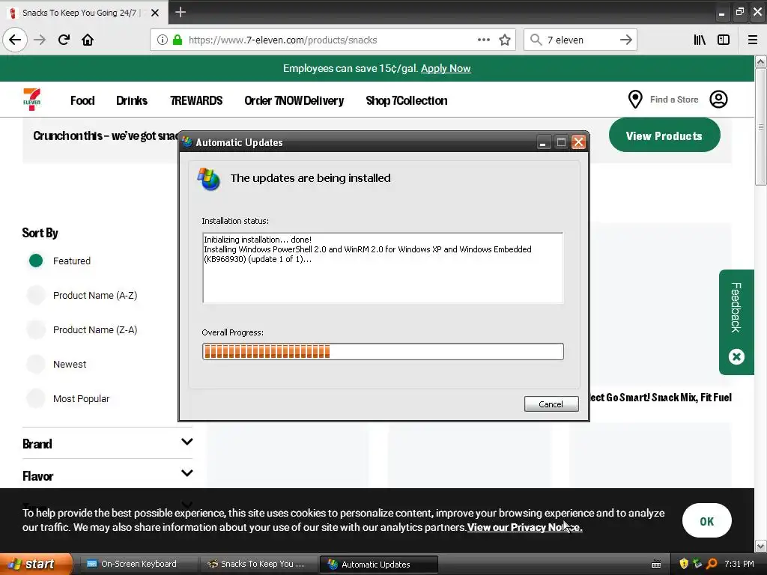Select the Featured sort option
The image size is (767, 575).
tap(36, 261)
